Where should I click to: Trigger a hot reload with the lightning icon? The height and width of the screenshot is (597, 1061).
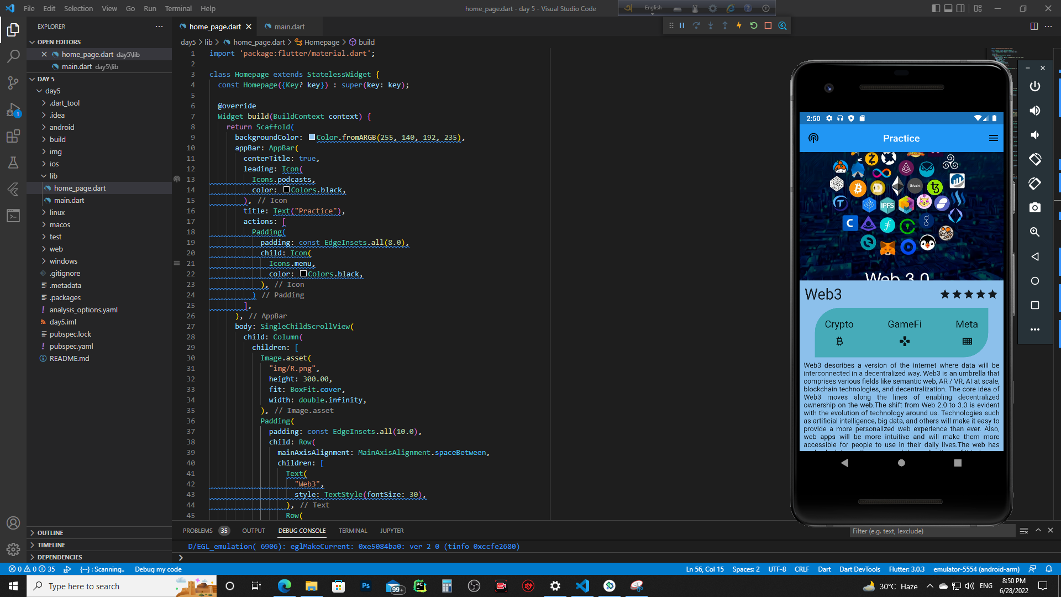tap(739, 25)
